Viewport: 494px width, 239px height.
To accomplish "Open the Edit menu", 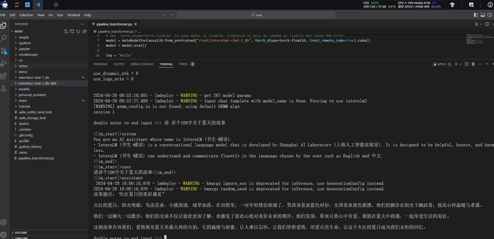I will 12,15.
